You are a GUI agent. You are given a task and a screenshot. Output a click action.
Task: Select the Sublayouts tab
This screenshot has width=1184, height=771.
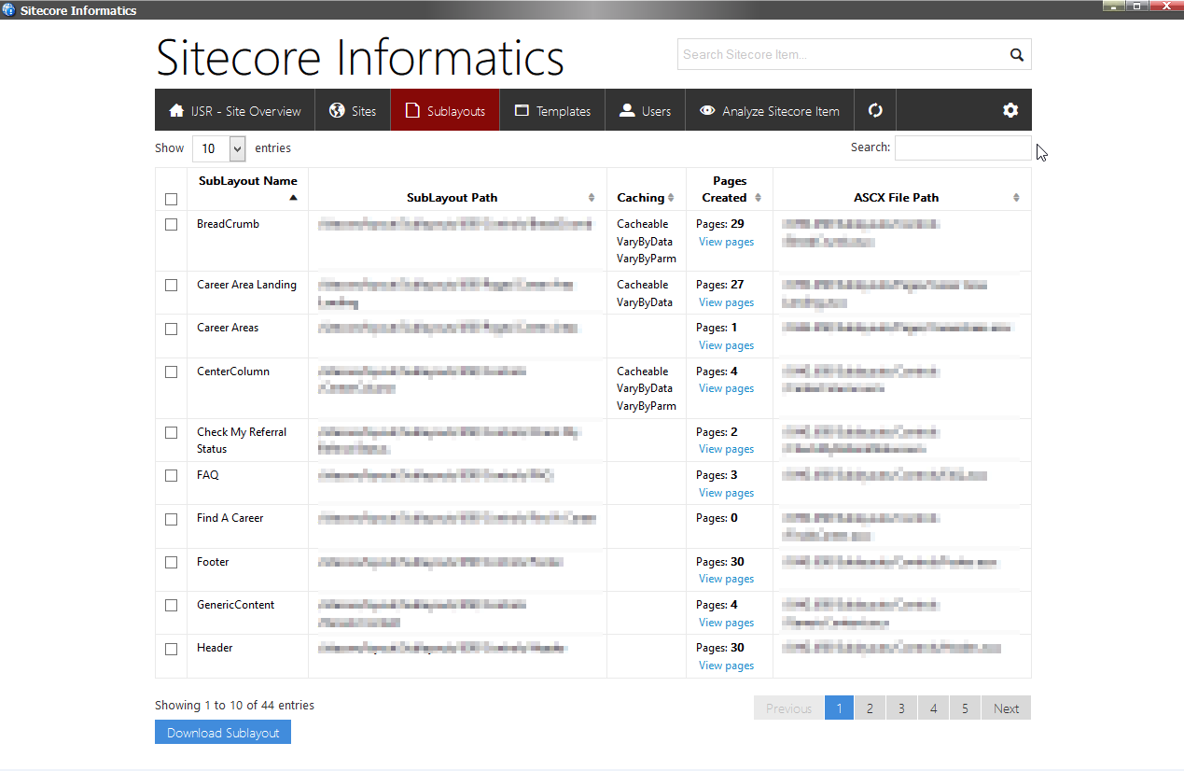[x=445, y=110]
